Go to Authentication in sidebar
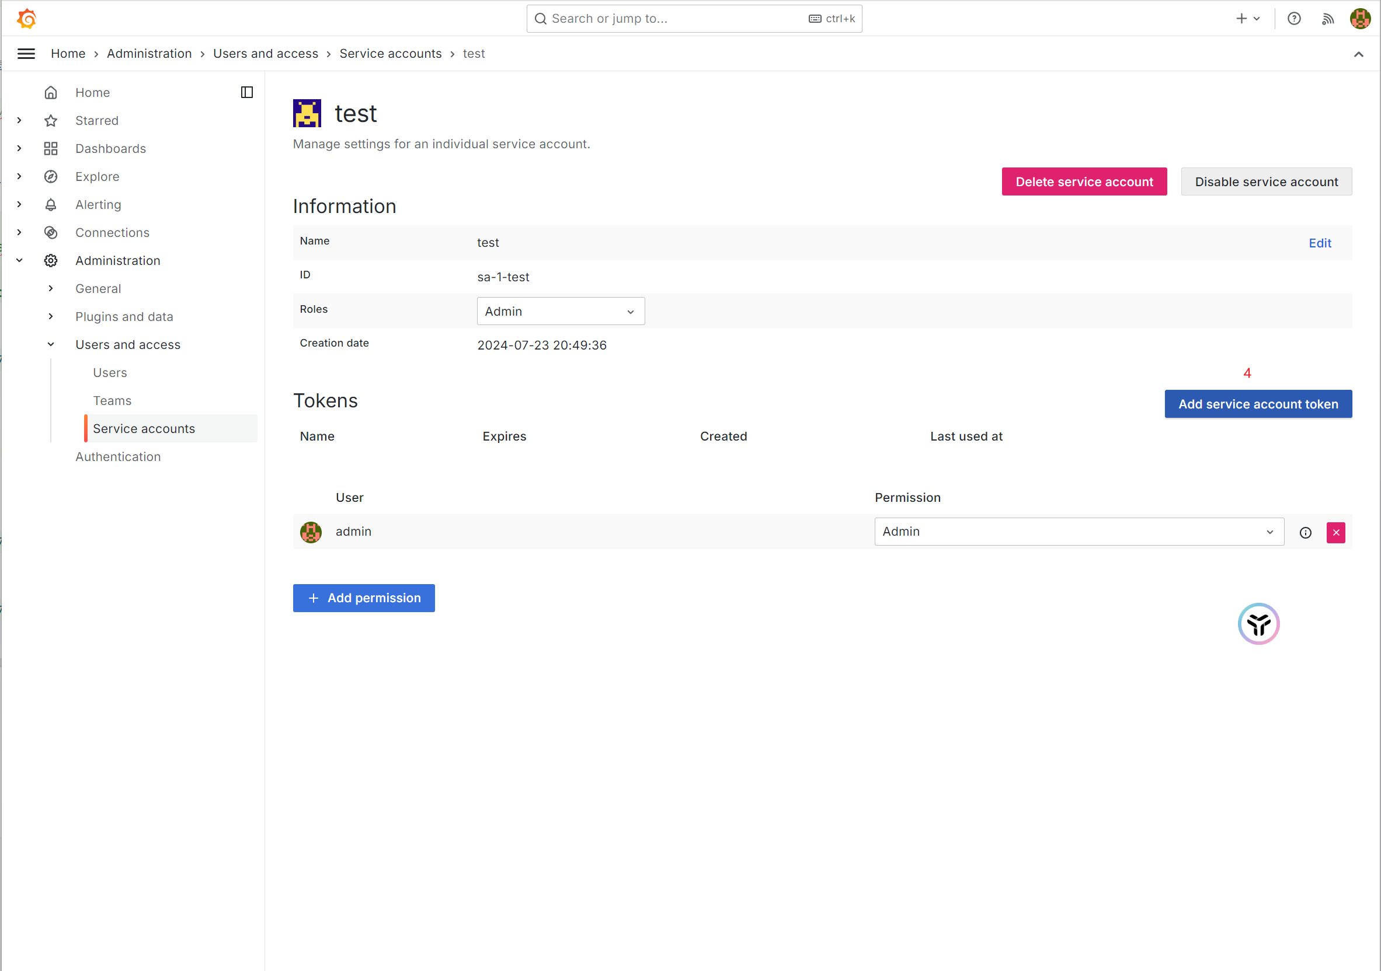Screen dimensions: 1381x971 click(x=118, y=456)
